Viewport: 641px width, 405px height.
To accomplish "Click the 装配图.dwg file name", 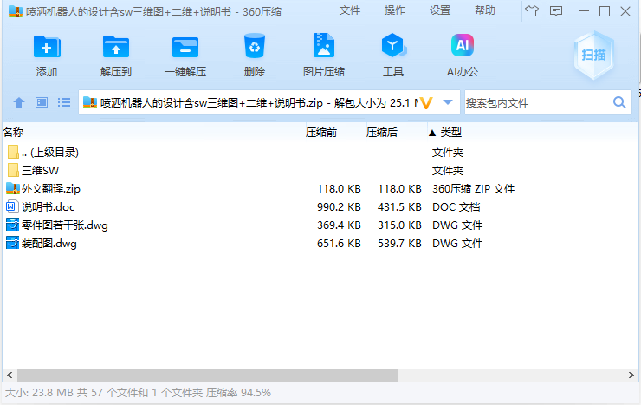I will 49,244.
